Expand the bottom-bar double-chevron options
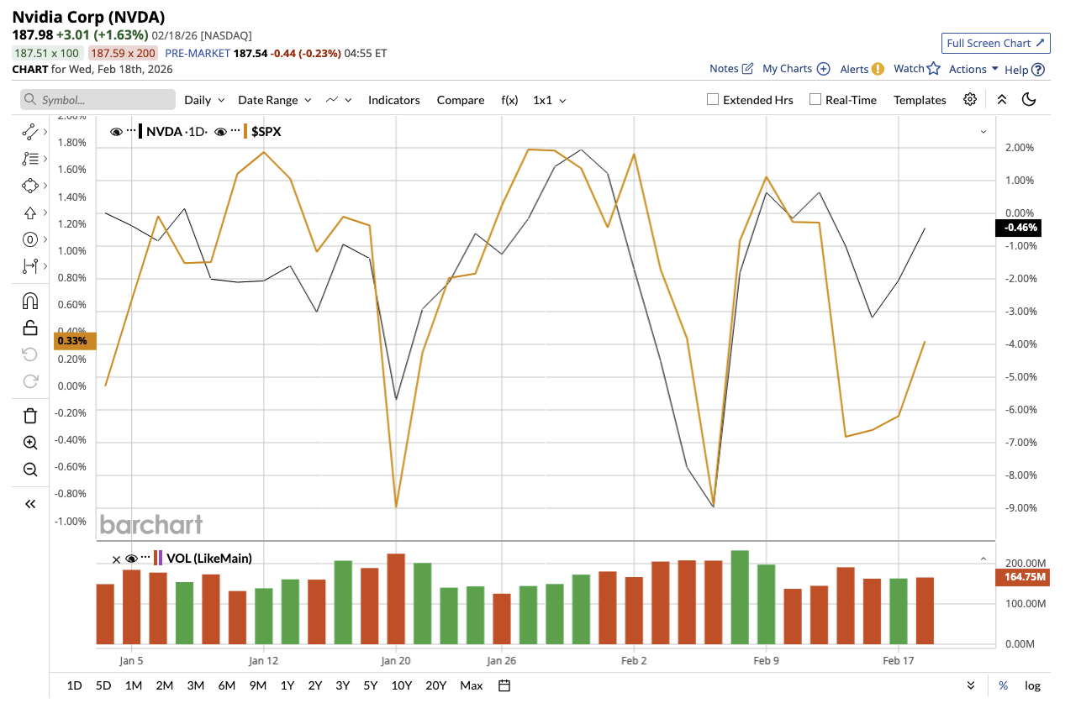The width and height of the screenshot is (1081, 719). pyautogui.click(x=971, y=685)
